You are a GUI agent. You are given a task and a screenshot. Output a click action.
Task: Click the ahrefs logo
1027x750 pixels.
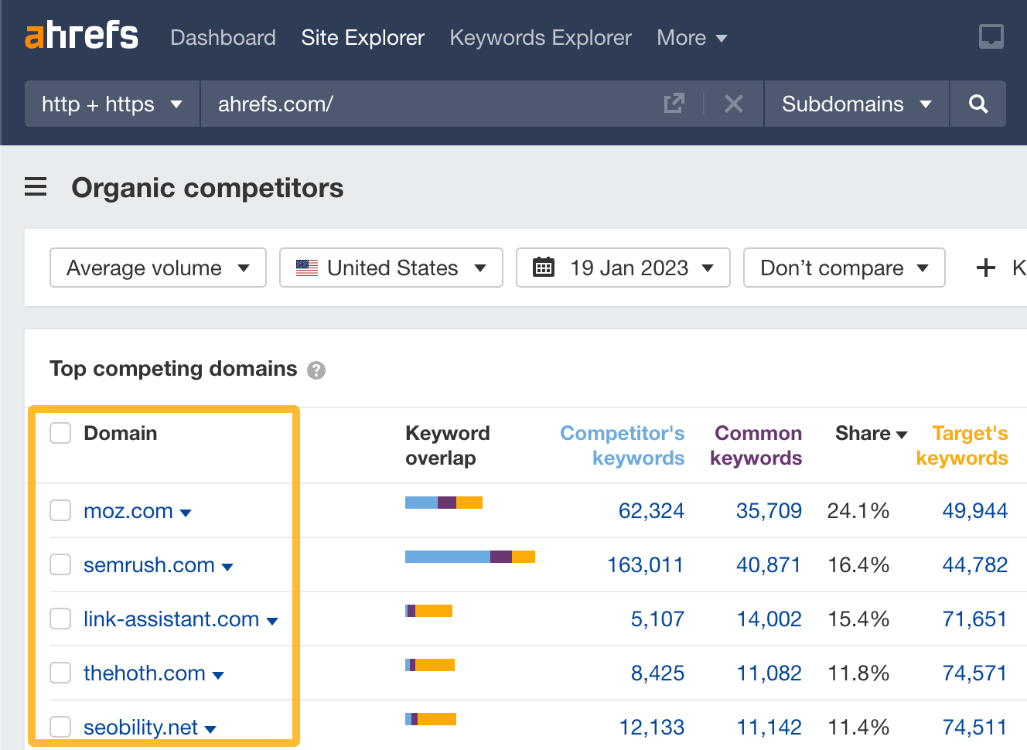click(x=81, y=35)
